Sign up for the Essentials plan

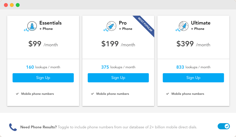point(43,78)
